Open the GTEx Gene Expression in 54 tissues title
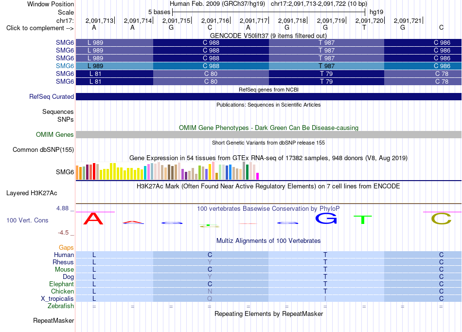The height and width of the screenshot is (332, 462). [x=268, y=158]
